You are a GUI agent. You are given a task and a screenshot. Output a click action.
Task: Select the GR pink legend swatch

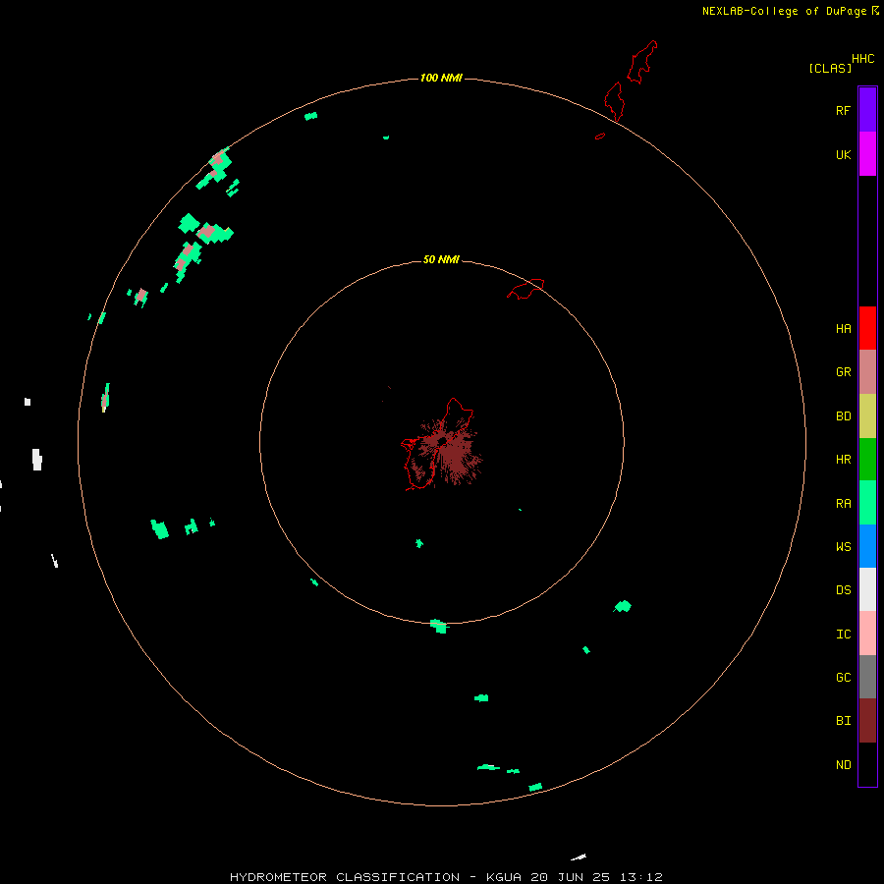pyautogui.click(x=867, y=372)
